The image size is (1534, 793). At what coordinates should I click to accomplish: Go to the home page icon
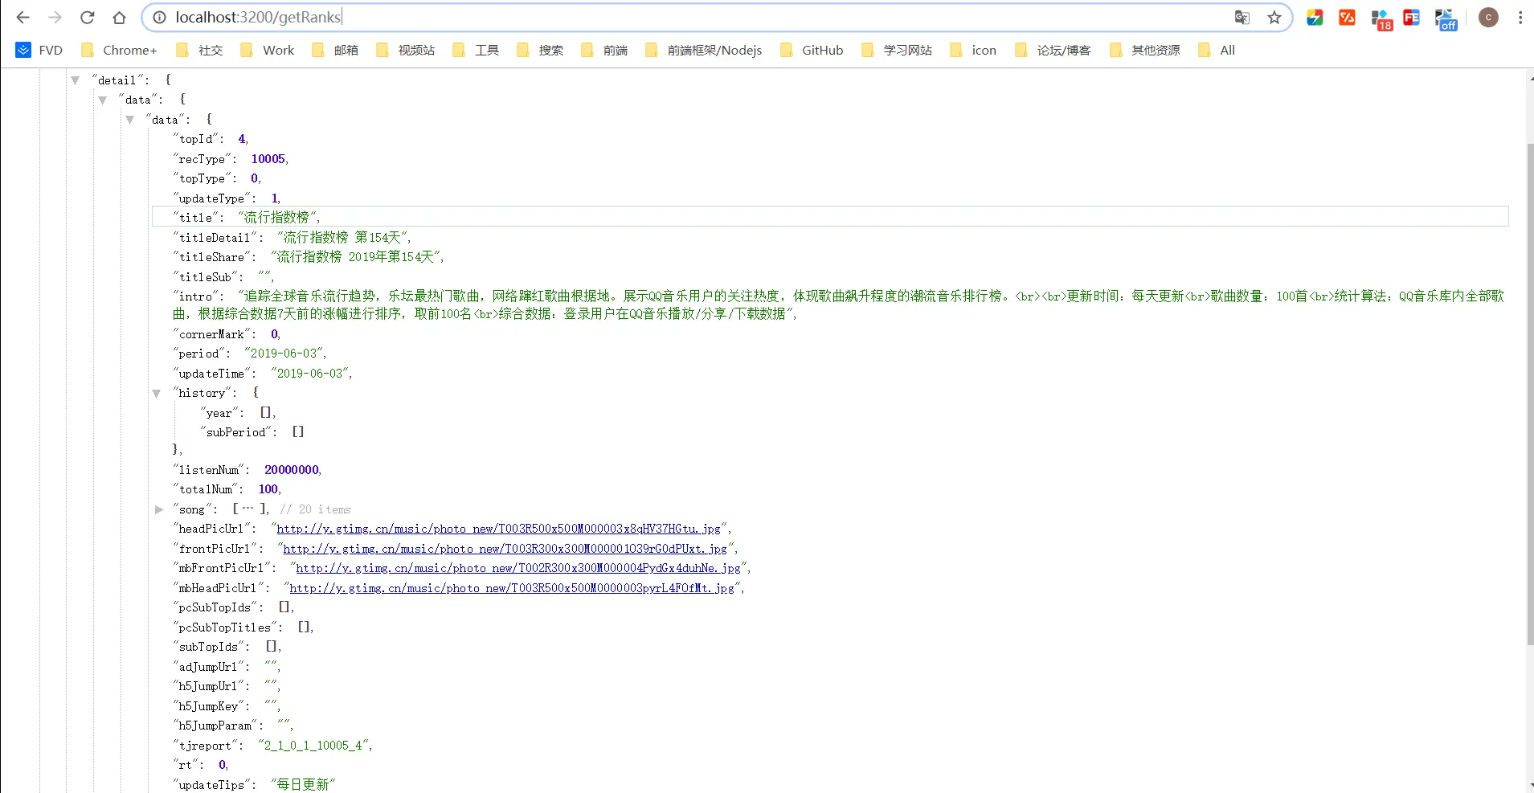(x=119, y=17)
